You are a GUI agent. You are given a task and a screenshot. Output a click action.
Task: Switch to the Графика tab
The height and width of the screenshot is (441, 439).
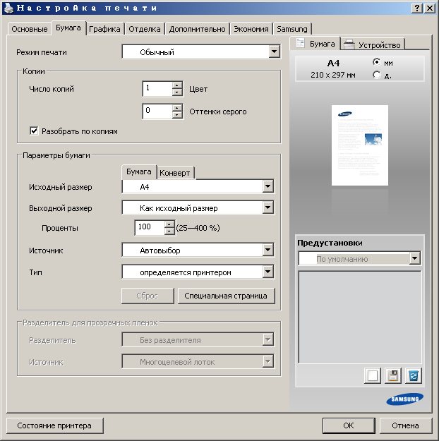104,29
